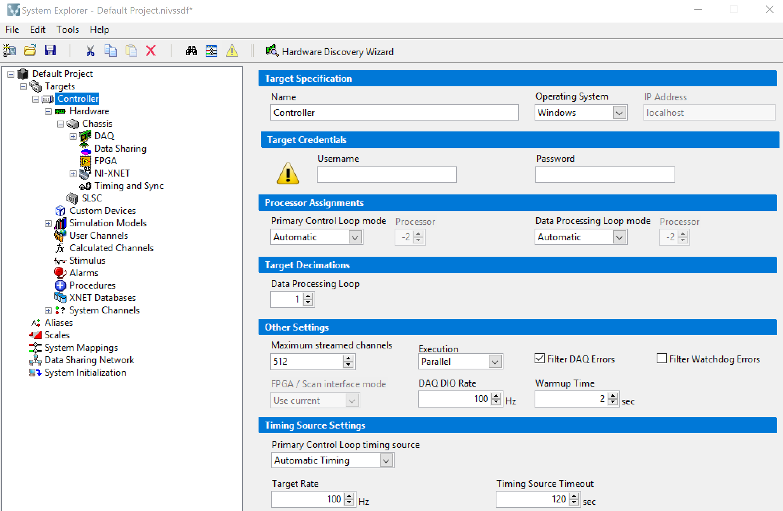Launch the Hardware Discovery Wizard
The height and width of the screenshot is (511, 783).
coord(330,52)
